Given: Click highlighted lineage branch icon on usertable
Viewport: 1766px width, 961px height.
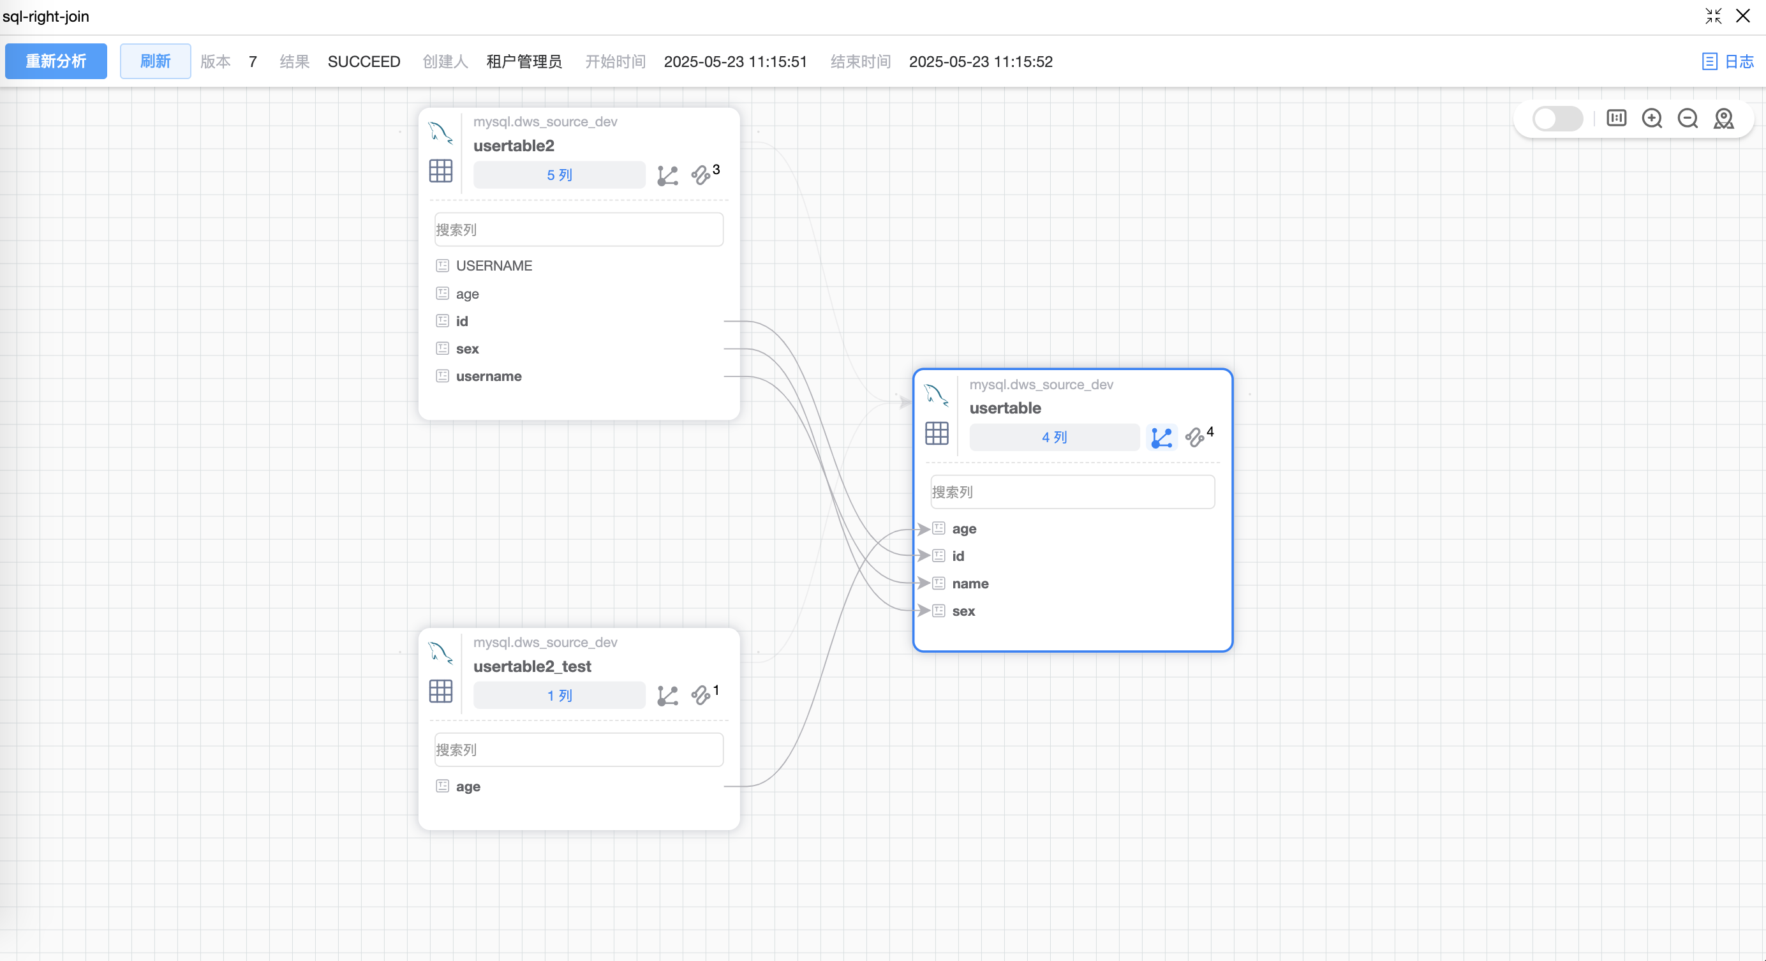Looking at the screenshot, I should pos(1161,438).
